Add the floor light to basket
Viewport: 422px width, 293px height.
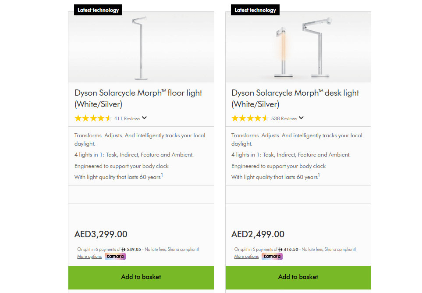click(141, 277)
